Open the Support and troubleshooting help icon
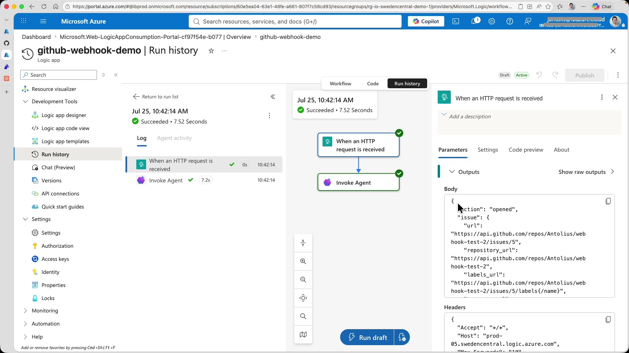Image resolution: width=629 pixels, height=353 pixels. pyautogui.click(x=510, y=21)
